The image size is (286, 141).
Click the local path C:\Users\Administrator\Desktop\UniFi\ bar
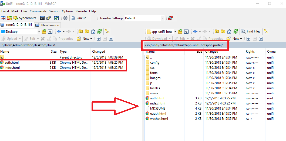tap(70, 45)
